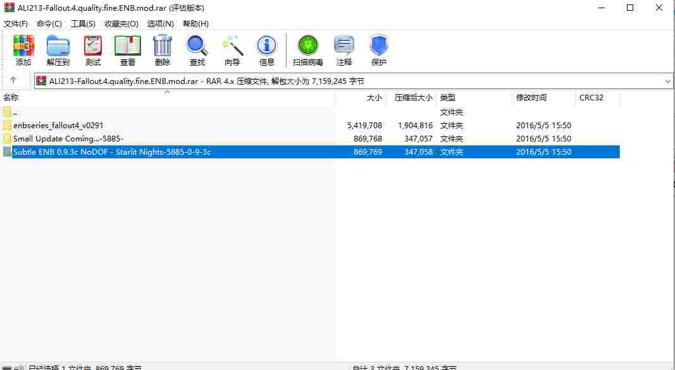Expand the address bar path dropdown
The height and width of the screenshot is (370, 675).
tap(667, 81)
